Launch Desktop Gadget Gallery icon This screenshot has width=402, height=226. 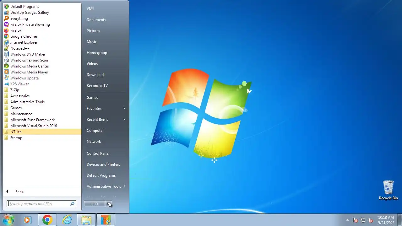pyautogui.click(x=6, y=13)
